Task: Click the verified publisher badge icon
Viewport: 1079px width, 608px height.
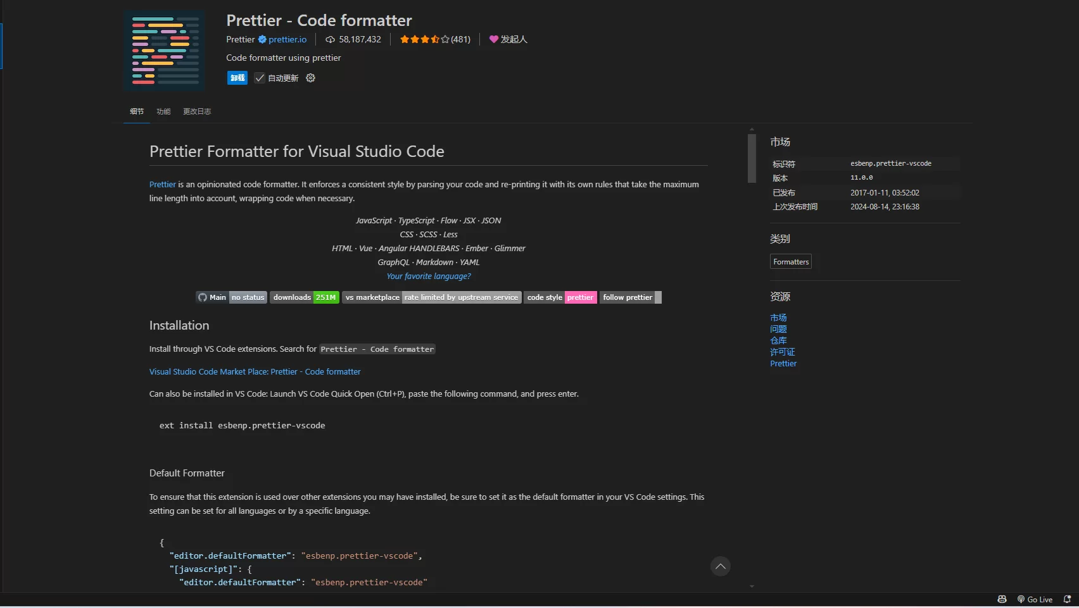Action: (x=262, y=39)
